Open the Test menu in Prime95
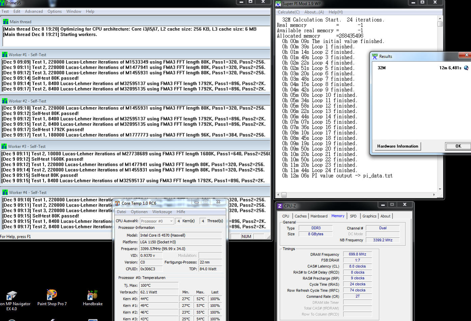Screen dimensions: 471x321 coord(5,11)
